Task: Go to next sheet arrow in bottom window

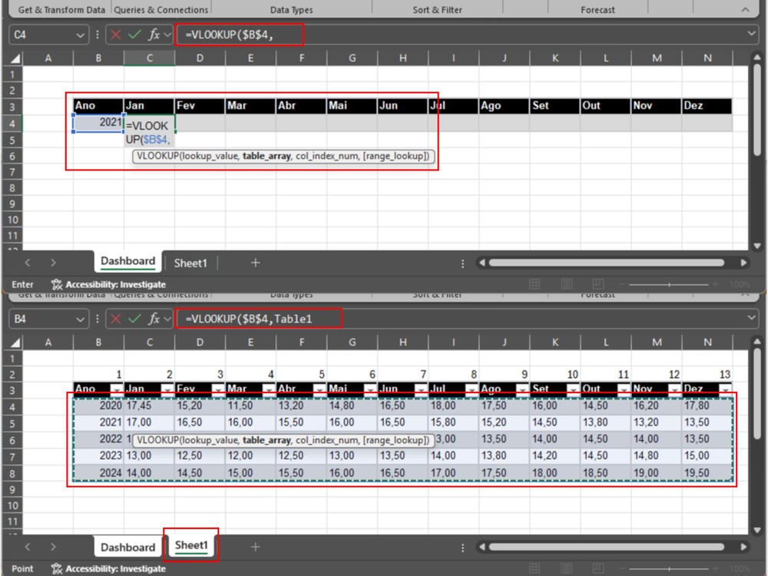Action: point(53,547)
